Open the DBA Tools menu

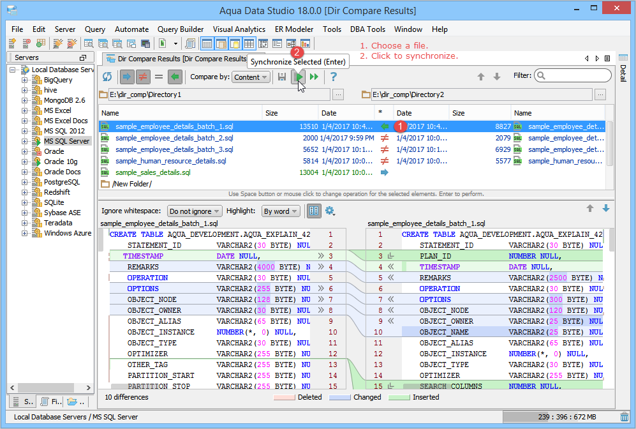[x=367, y=29]
